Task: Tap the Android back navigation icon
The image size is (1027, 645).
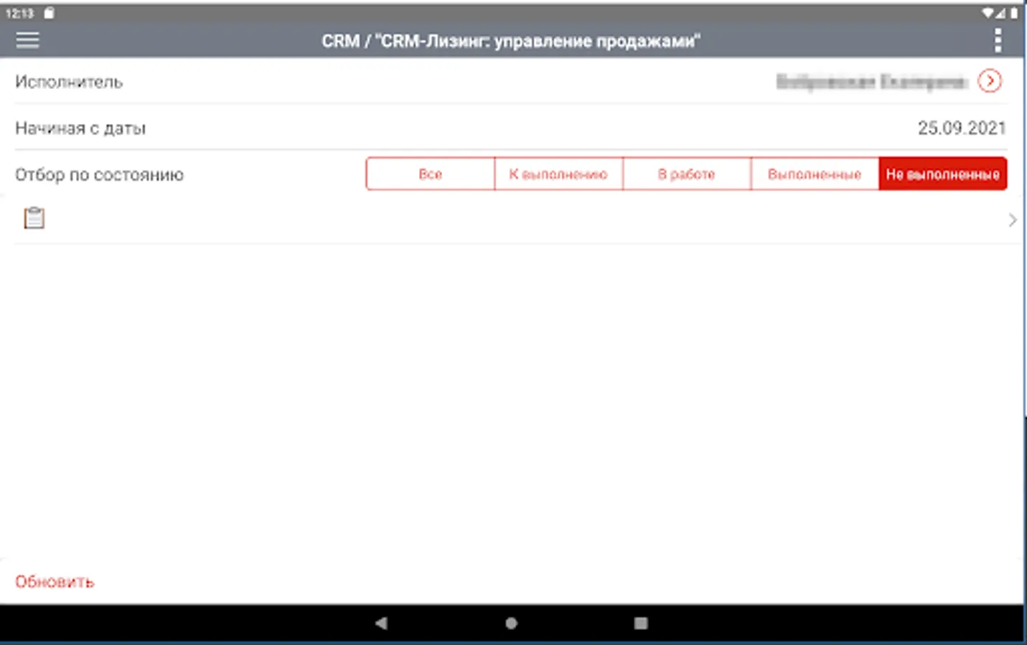Action: coord(380,623)
